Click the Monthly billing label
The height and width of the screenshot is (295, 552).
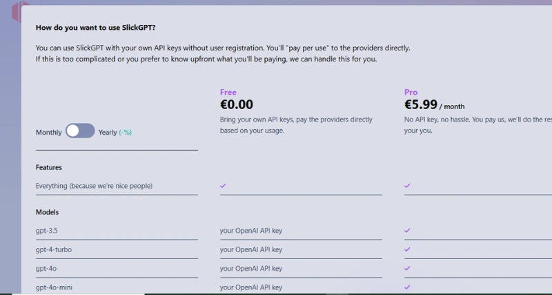[48, 133]
